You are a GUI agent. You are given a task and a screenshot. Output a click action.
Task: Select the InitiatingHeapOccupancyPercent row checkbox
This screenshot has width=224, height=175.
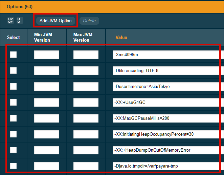coord(13,134)
